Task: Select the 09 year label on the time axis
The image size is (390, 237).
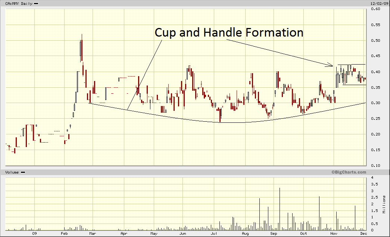Action: click(34, 234)
